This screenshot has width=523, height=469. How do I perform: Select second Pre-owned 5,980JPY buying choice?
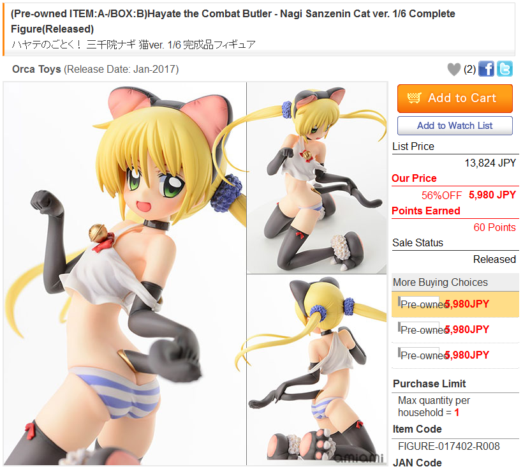(455, 330)
